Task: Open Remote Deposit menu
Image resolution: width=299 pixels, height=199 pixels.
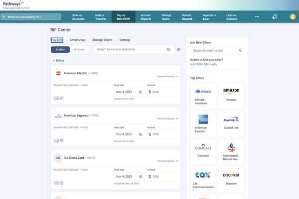Action: point(187,17)
